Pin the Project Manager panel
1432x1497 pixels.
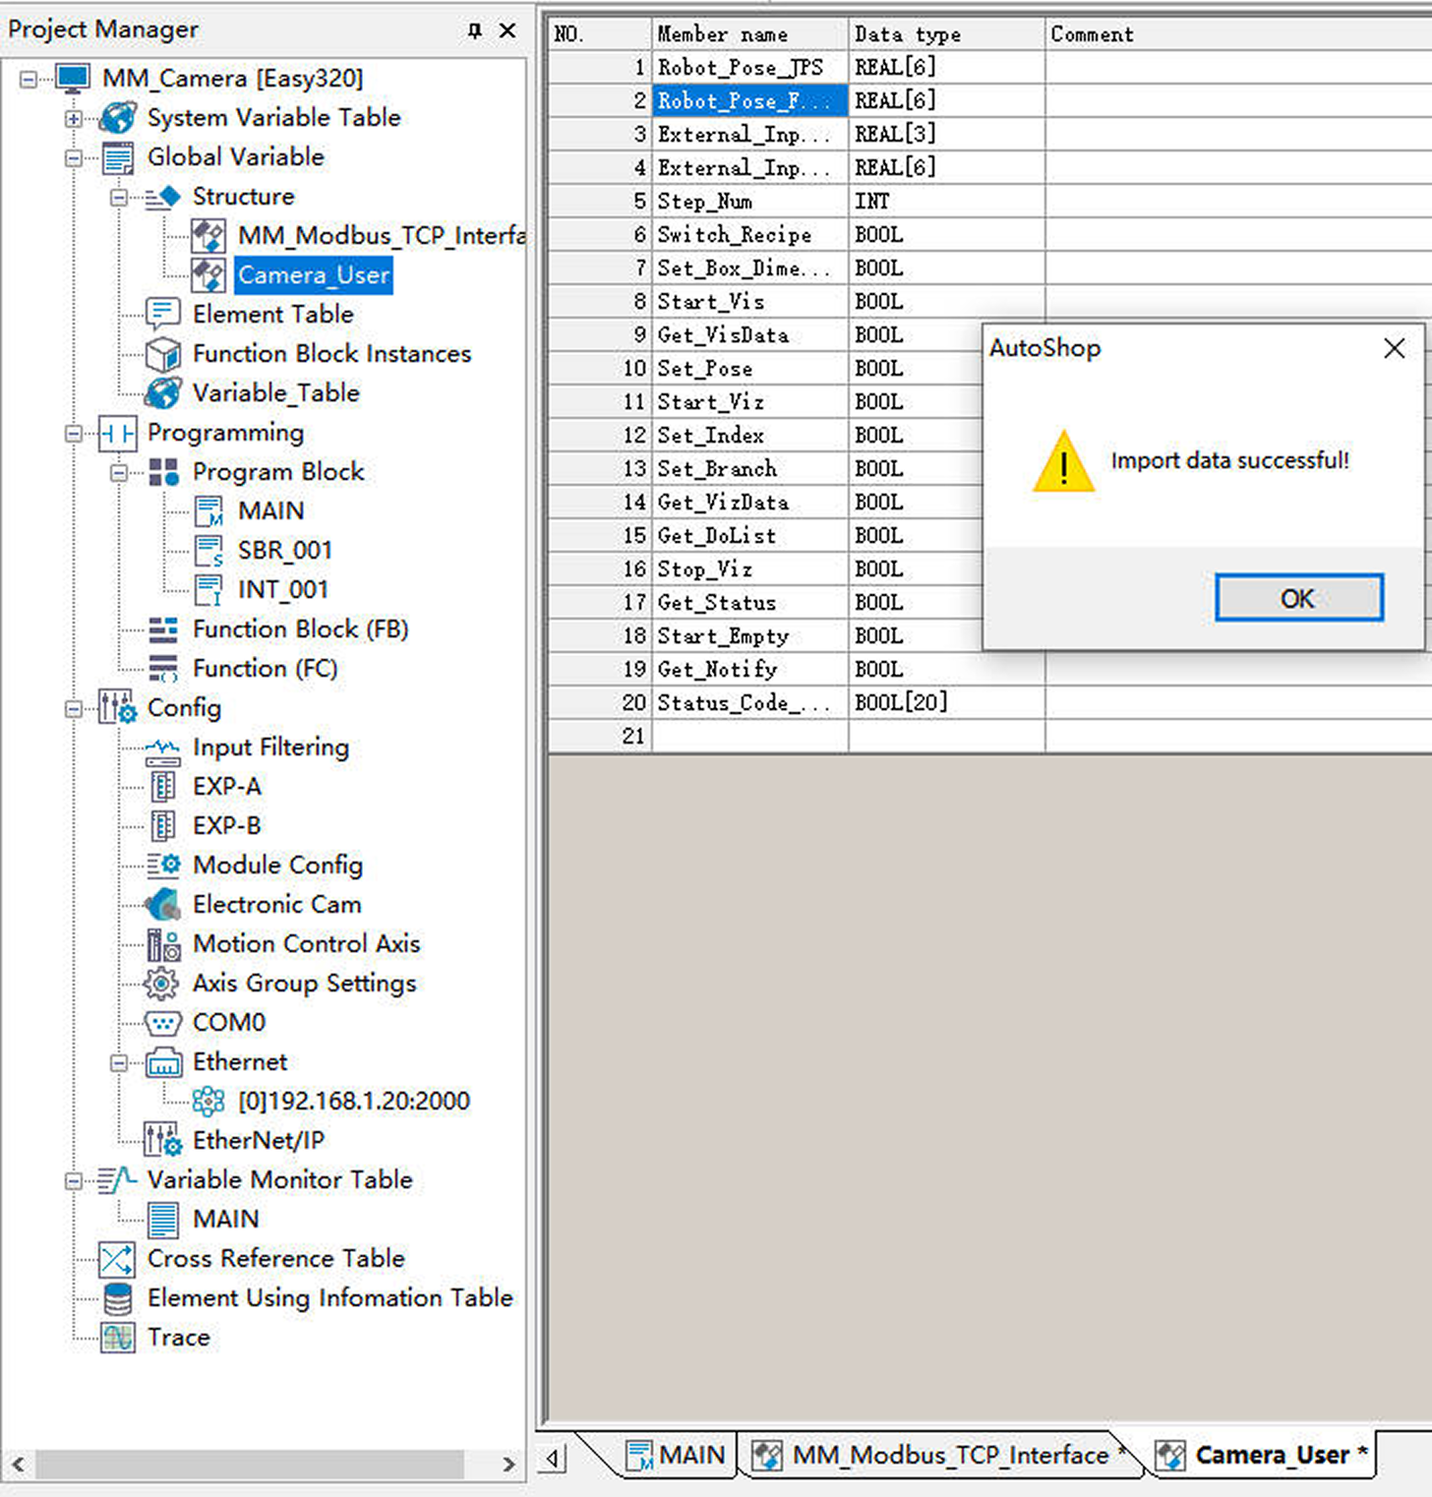(475, 30)
